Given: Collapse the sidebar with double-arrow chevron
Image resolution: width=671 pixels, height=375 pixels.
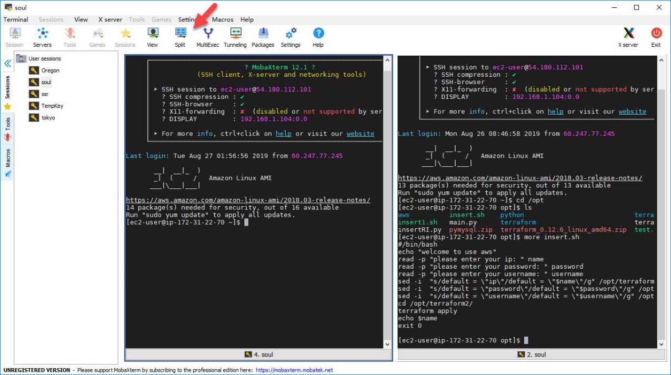Looking at the screenshot, I should [x=8, y=64].
